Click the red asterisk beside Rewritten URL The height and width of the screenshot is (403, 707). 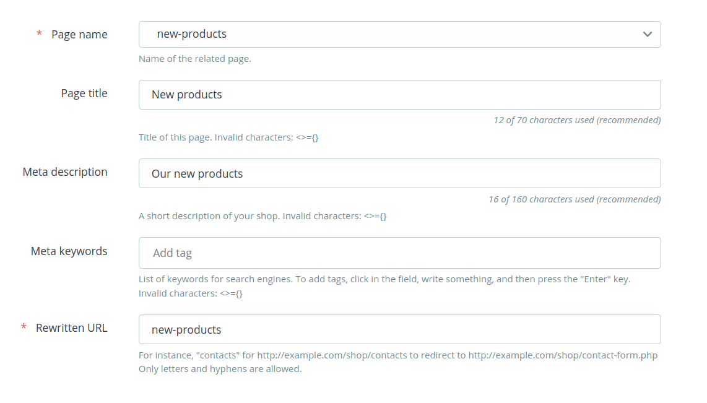coord(24,326)
